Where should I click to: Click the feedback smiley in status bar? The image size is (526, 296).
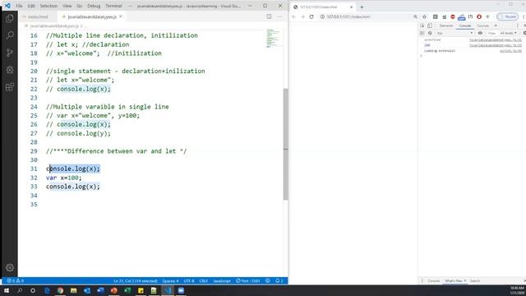pyautogui.click(x=268, y=280)
